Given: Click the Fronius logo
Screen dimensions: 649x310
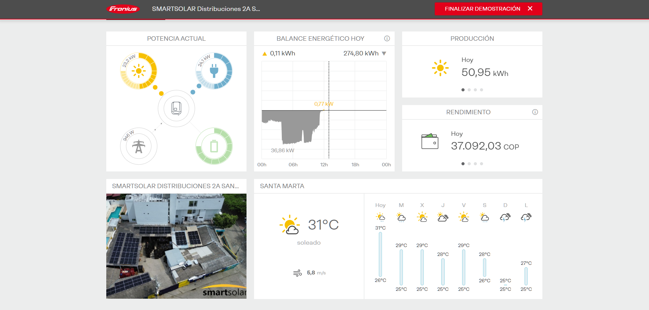Looking at the screenshot, I should tap(123, 9).
